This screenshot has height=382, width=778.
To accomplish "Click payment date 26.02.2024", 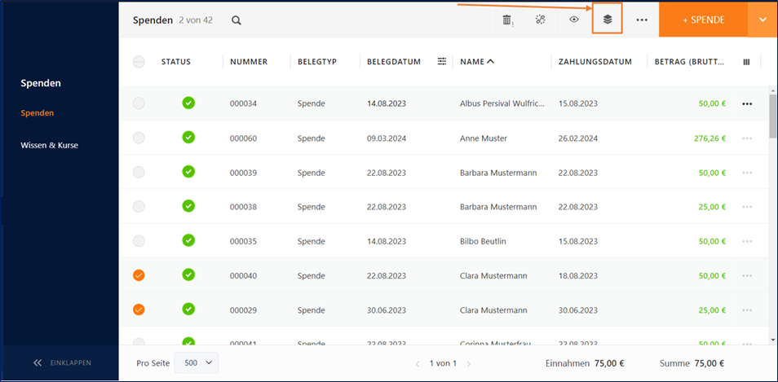I will [x=578, y=138].
